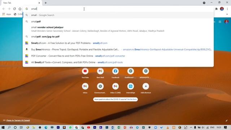Viewport: 231px width, 130px height.
Task: Open the Apps bookmark shortcut
Action: (6, 14)
